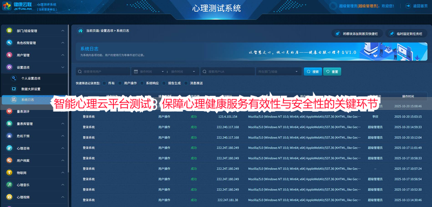Click the left sidebar vertical scrollbar

coord(69,99)
